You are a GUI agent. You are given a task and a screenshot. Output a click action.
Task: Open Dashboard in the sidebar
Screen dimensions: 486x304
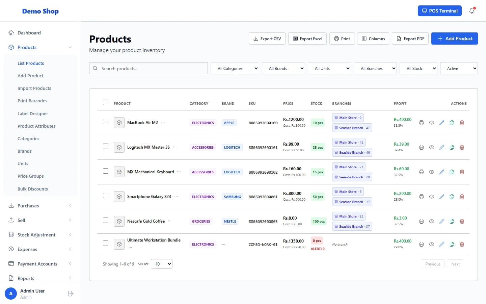pos(40,33)
